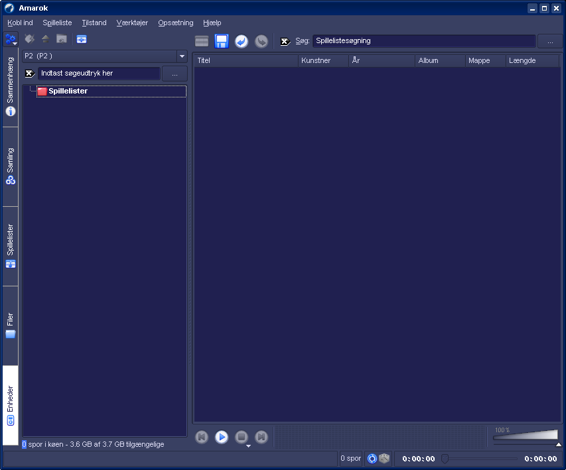This screenshot has height=470, width=566.
Task: Click the clear playlist icon
Action: click(x=202, y=41)
